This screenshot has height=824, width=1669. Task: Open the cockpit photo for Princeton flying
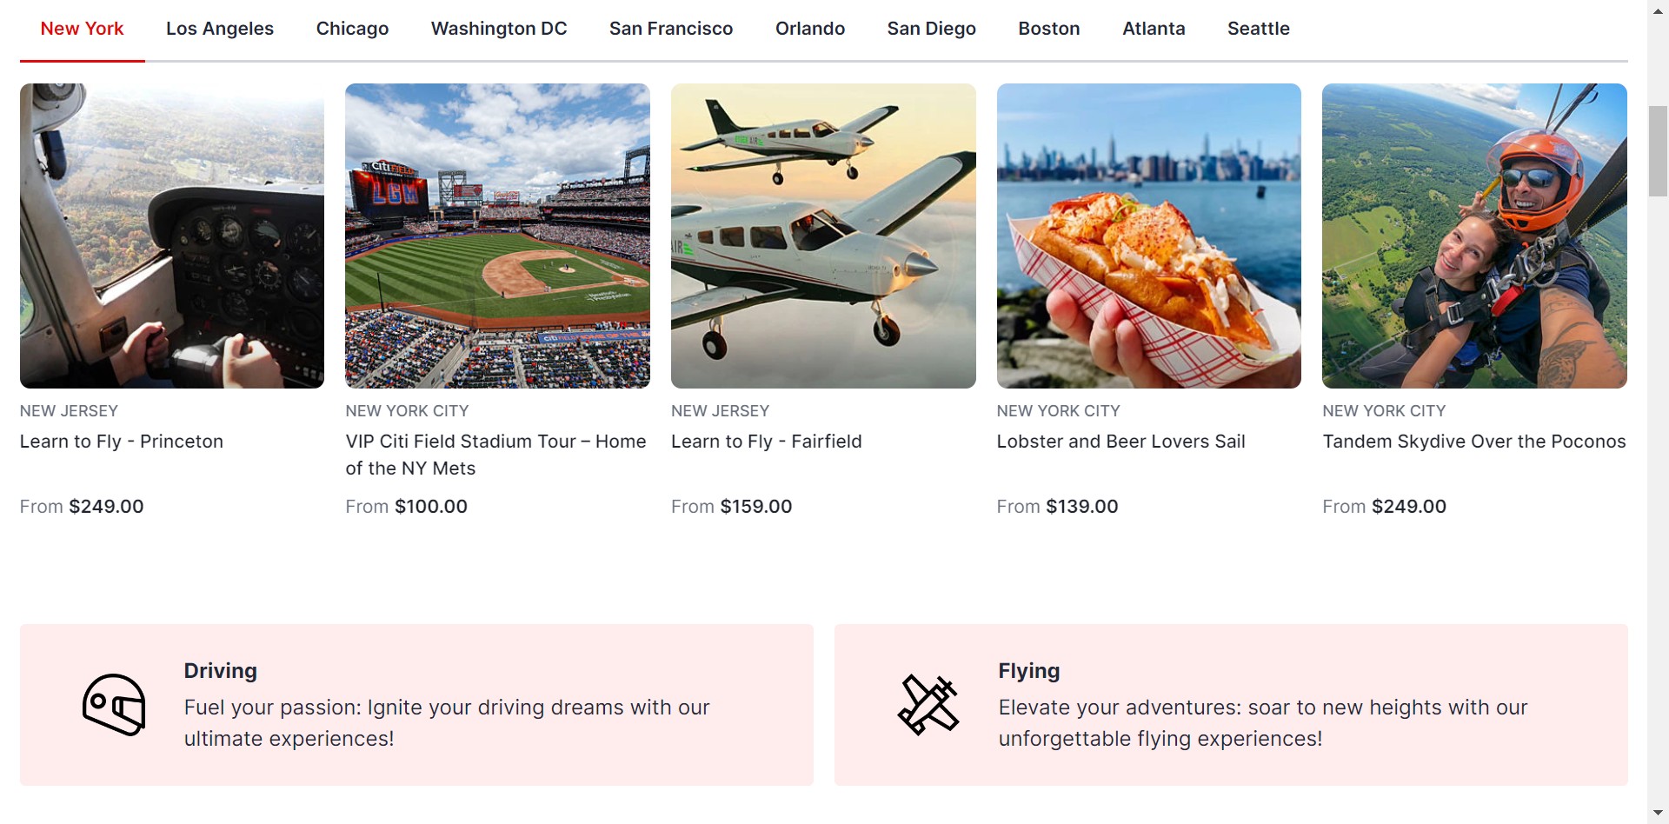point(172,236)
